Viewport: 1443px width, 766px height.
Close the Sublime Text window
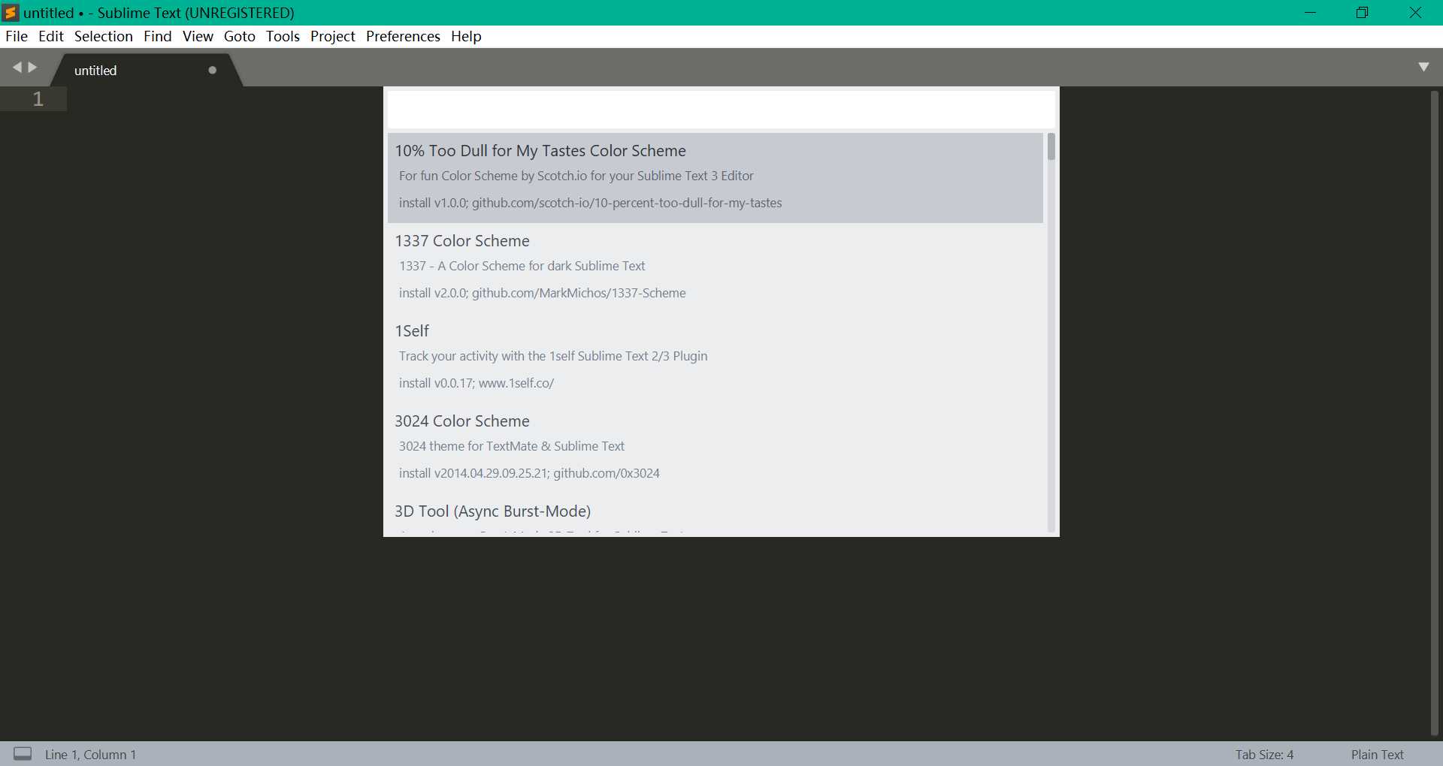click(1414, 12)
